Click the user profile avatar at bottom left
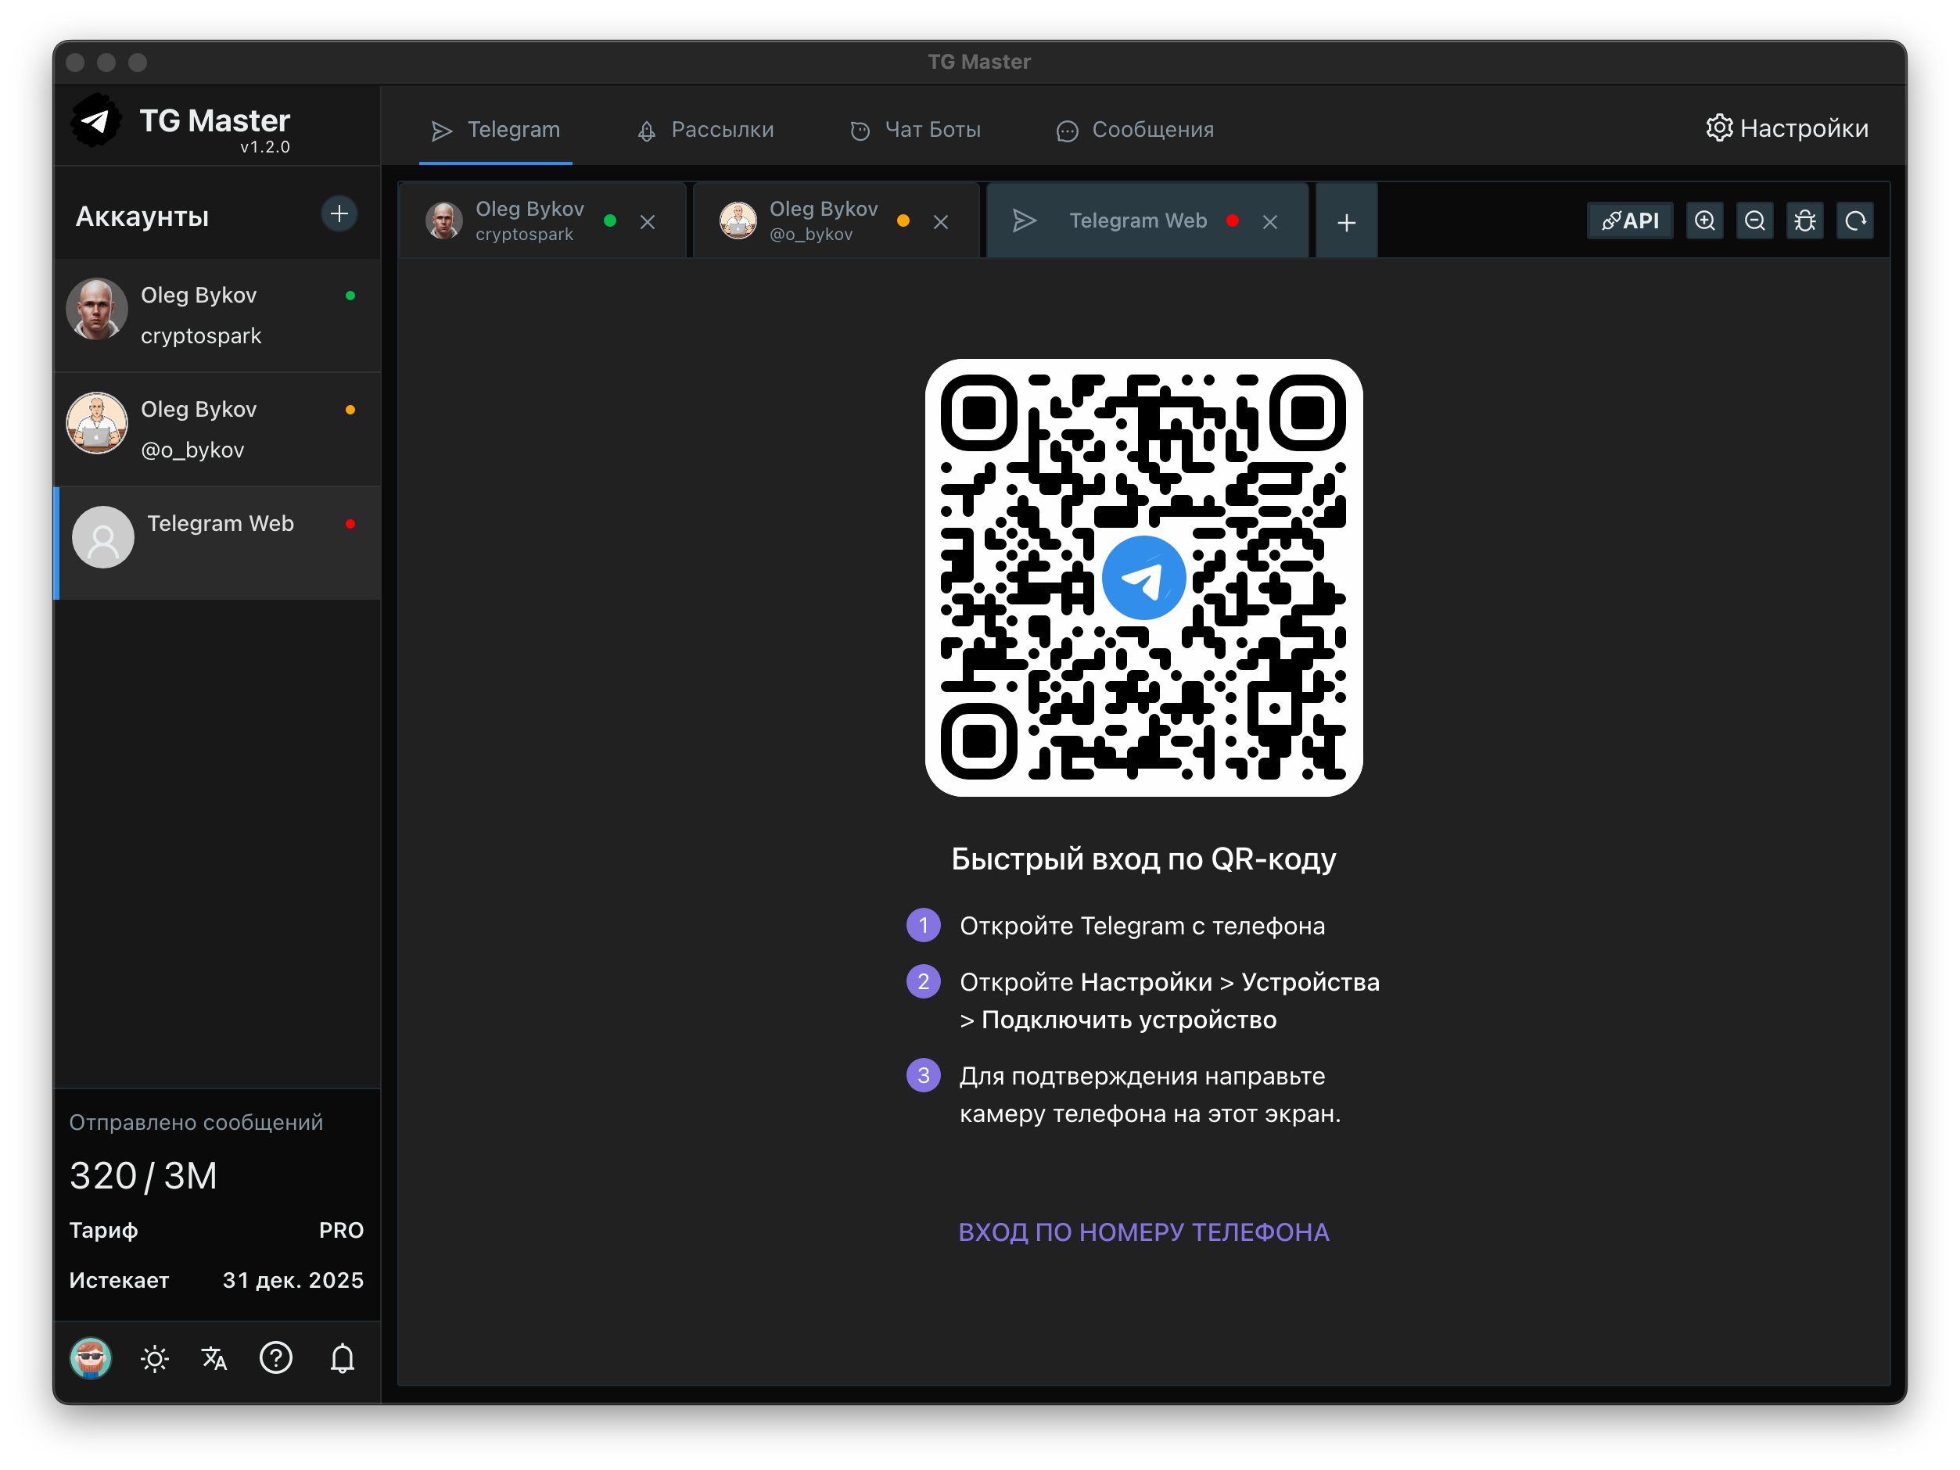Image resolution: width=1960 pixels, height=1470 pixels. [x=91, y=1358]
